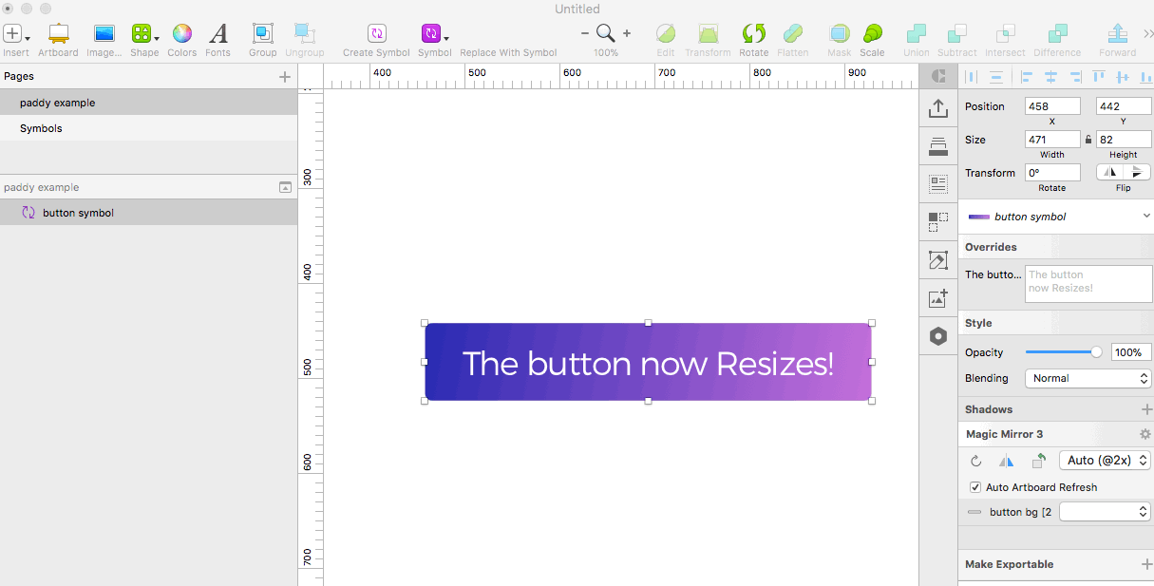Align selected layers to top edge
Image resolution: width=1154 pixels, height=586 pixels.
click(1099, 77)
